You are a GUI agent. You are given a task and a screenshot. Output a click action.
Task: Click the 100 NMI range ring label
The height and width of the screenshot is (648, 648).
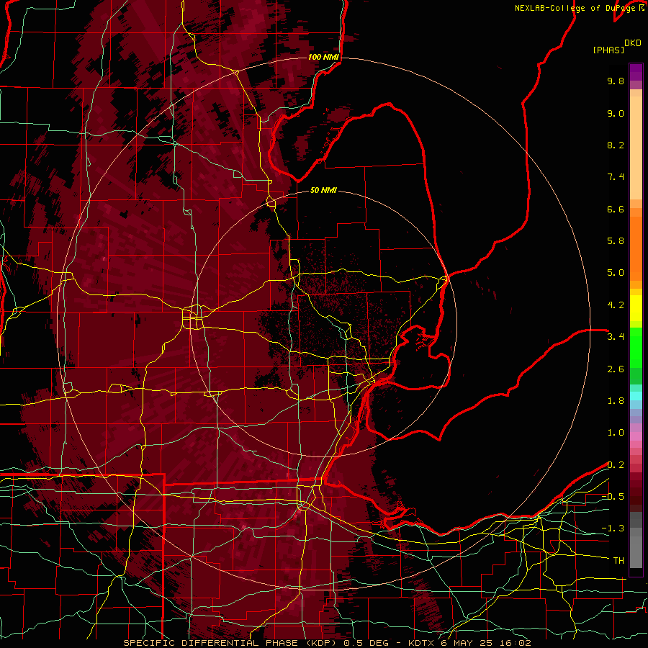(x=323, y=57)
